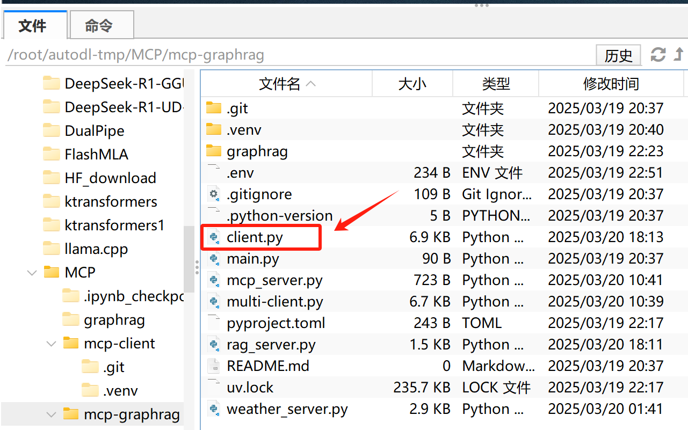Select the uv.lock file name

pos(250,388)
